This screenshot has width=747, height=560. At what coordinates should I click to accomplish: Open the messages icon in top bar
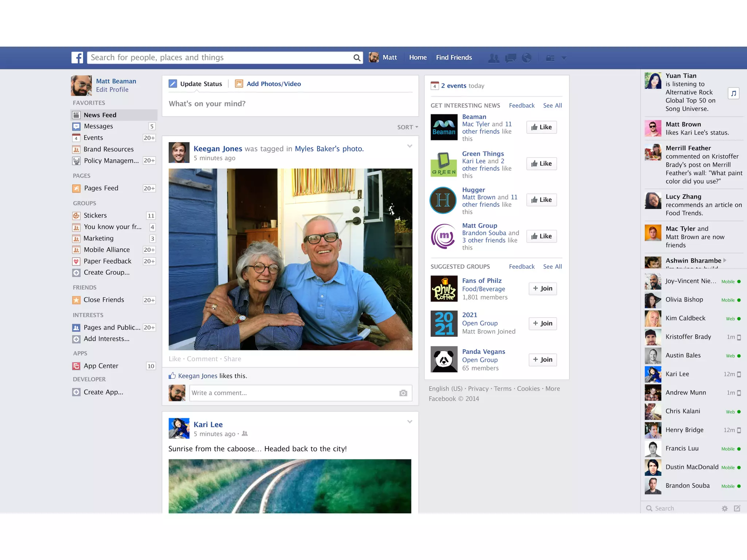(x=510, y=58)
